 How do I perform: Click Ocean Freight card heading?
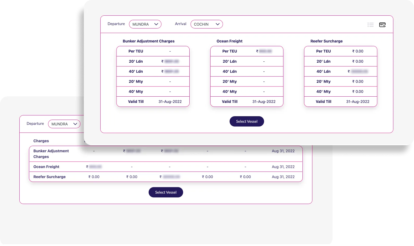[x=230, y=41]
